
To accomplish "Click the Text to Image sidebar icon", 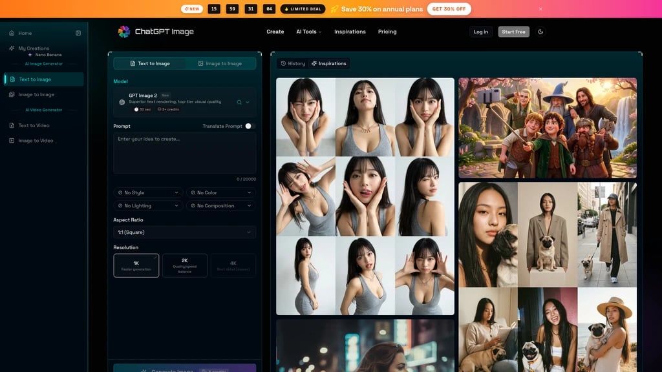I will click(x=12, y=79).
